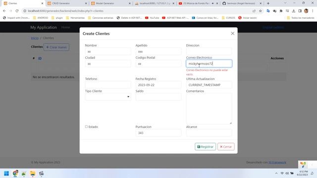Viewport: 317px width, 178px height.
Task: Click the Correo Electronico input field
Action: (209, 64)
